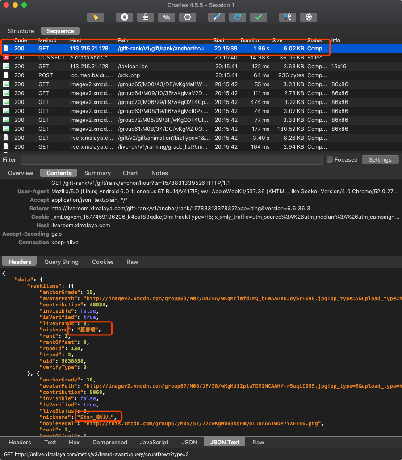
Task: Switch to the JSON tree tab
Action: coord(189,442)
